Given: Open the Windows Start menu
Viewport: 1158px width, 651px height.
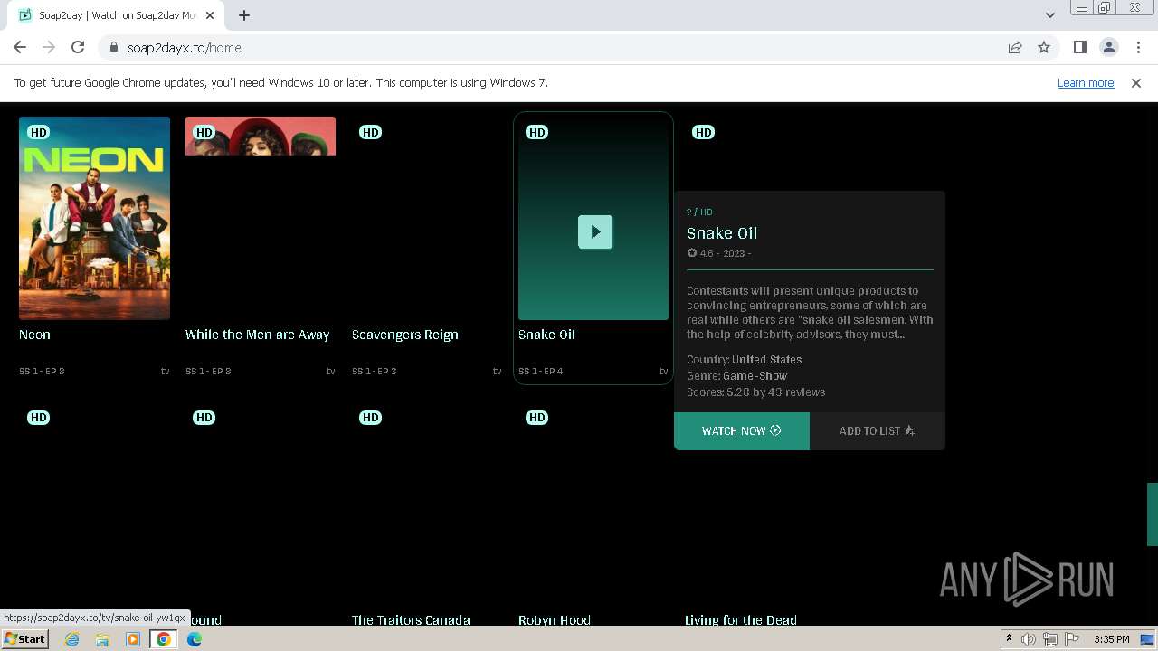Looking at the screenshot, I should [x=24, y=639].
